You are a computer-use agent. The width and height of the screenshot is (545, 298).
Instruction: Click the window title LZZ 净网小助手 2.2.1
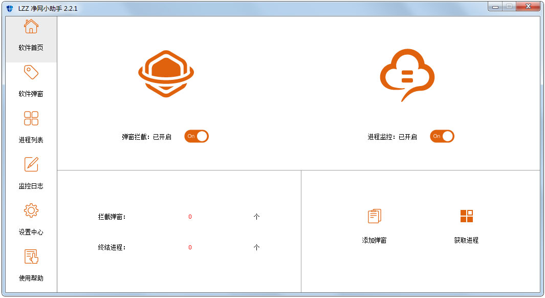(x=48, y=8)
